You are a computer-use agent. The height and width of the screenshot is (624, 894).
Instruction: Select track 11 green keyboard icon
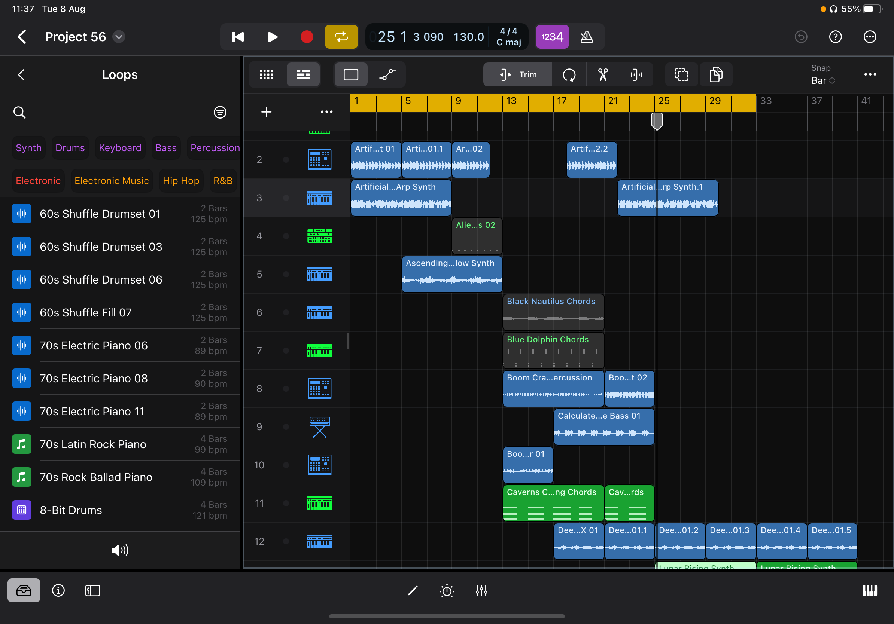(x=320, y=503)
